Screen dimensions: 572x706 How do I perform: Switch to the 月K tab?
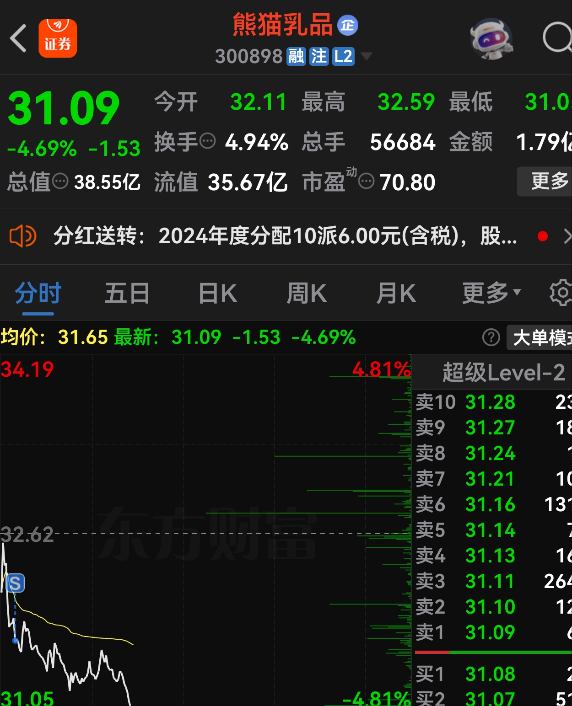(396, 294)
